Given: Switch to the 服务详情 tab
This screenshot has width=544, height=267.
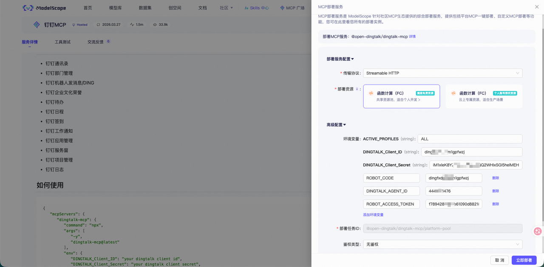Looking at the screenshot, I should pyautogui.click(x=30, y=42).
